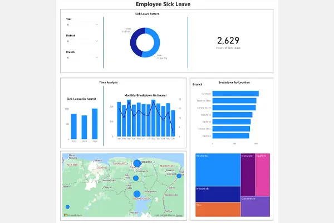Viewport: 334px width, 223px height.
Task: Select the May bar in Monthly Breakdown
Action: tap(139, 120)
